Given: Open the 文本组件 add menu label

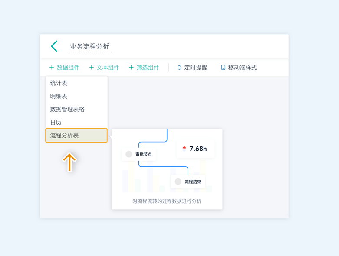Looking at the screenshot, I should [x=108, y=68].
